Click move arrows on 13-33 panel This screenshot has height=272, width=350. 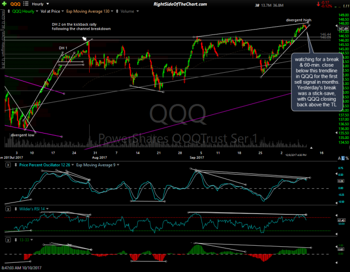click(16, 240)
